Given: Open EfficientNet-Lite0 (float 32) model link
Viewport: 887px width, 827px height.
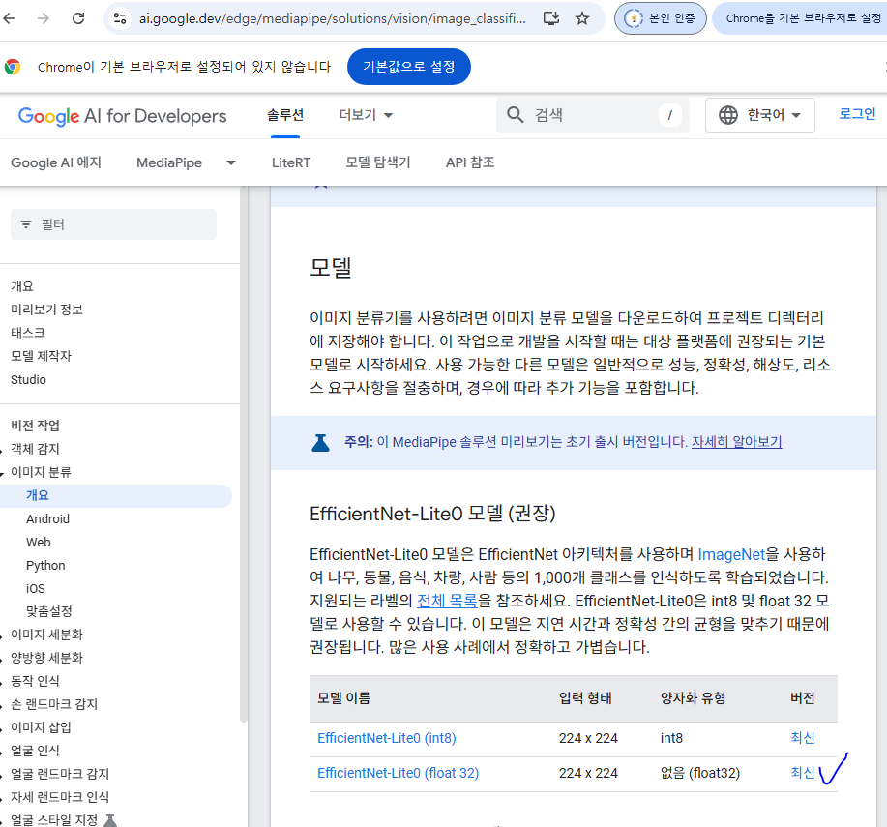Looking at the screenshot, I should 398,773.
